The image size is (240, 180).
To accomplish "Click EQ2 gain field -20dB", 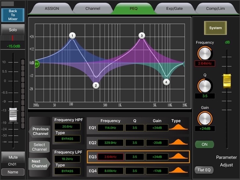I will 157,143.
